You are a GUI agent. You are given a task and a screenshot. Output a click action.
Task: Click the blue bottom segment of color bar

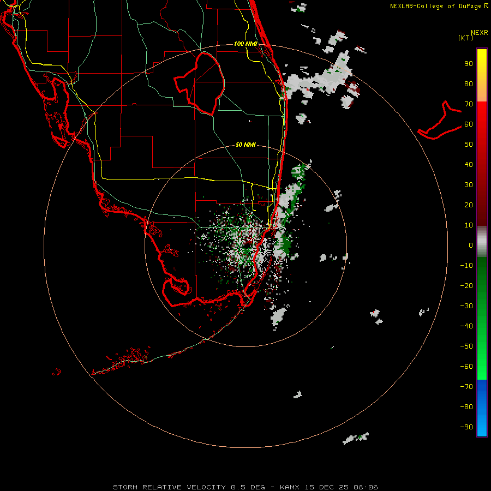point(482,408)
